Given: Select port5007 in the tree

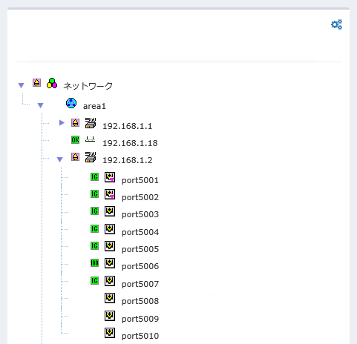Looking at the screenshot, I should [x=140, y=284].
